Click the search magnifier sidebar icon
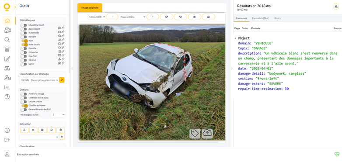 7,40
